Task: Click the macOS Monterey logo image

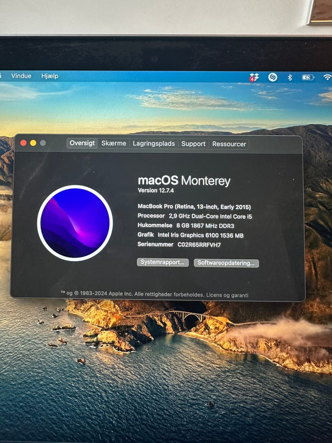Action: [x=75, y=223]
